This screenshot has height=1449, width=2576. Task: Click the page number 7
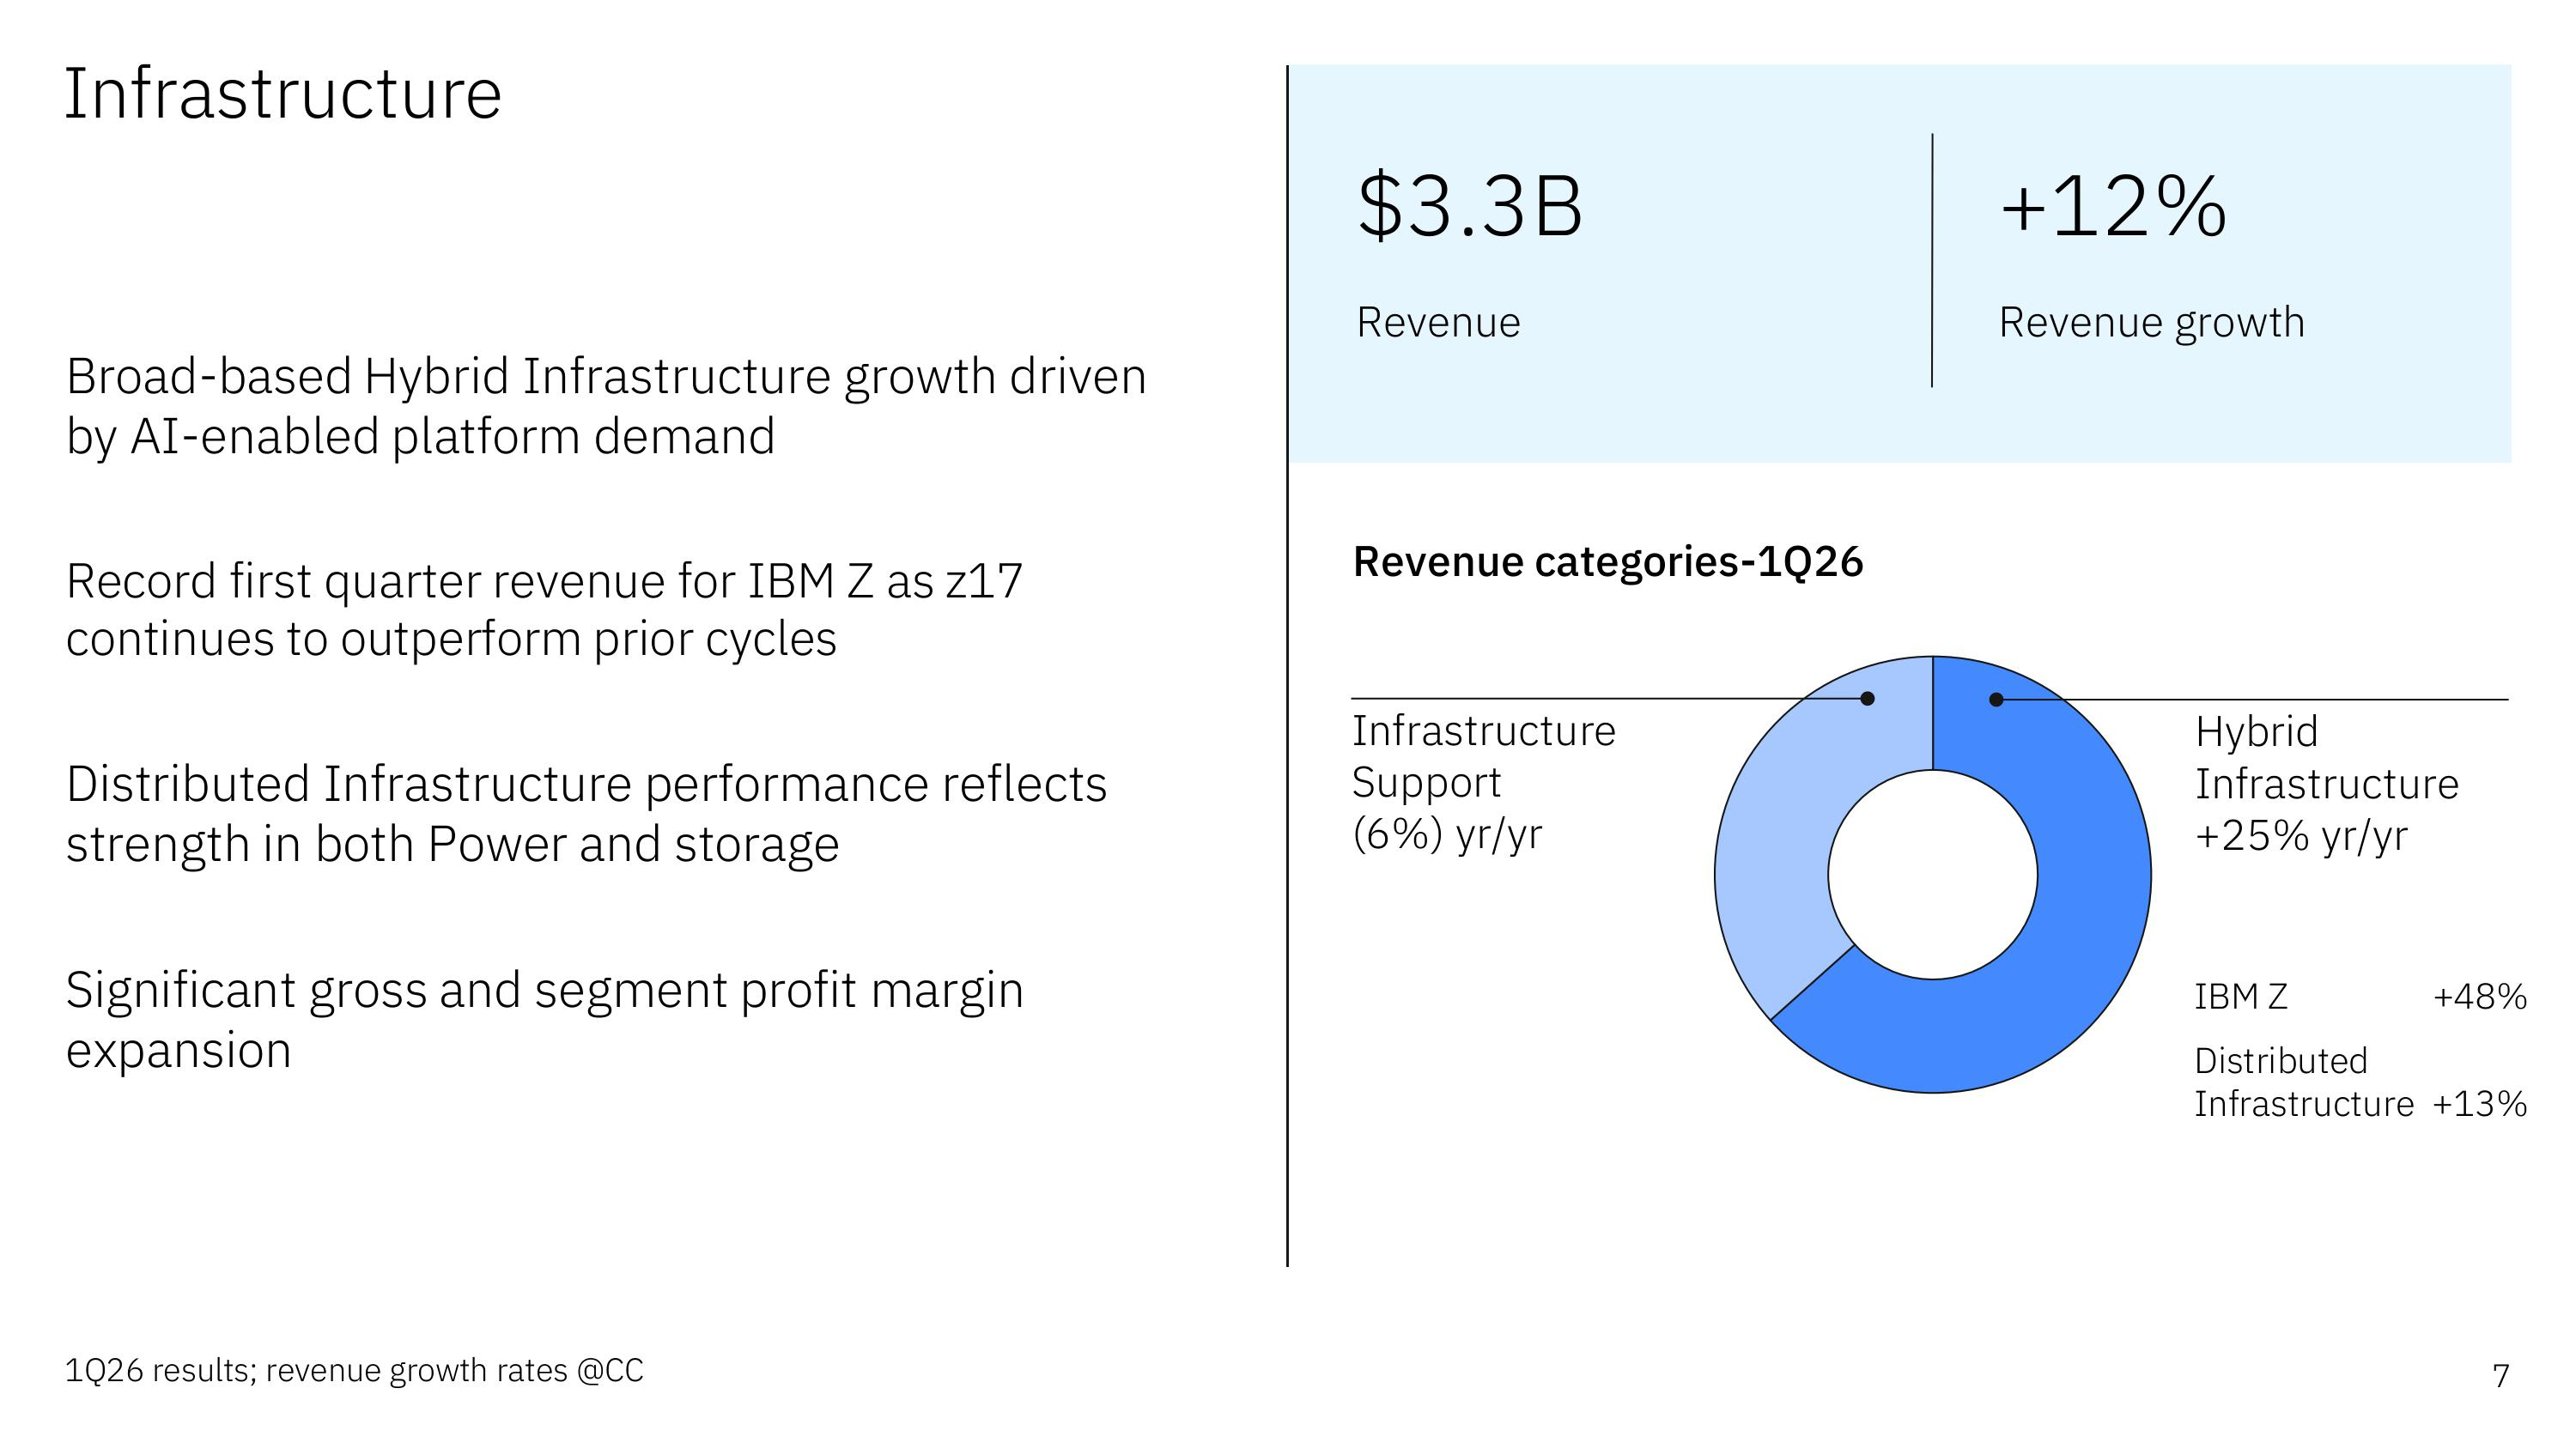coord(2500,1376)
